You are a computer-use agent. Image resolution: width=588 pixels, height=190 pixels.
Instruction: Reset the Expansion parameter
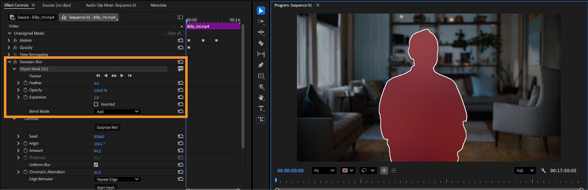point(180,97)
